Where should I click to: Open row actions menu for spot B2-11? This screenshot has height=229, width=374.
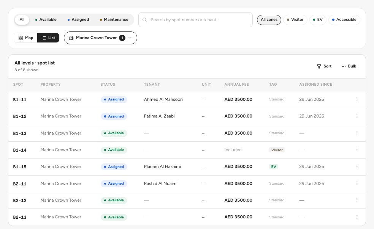pos(357,183)
